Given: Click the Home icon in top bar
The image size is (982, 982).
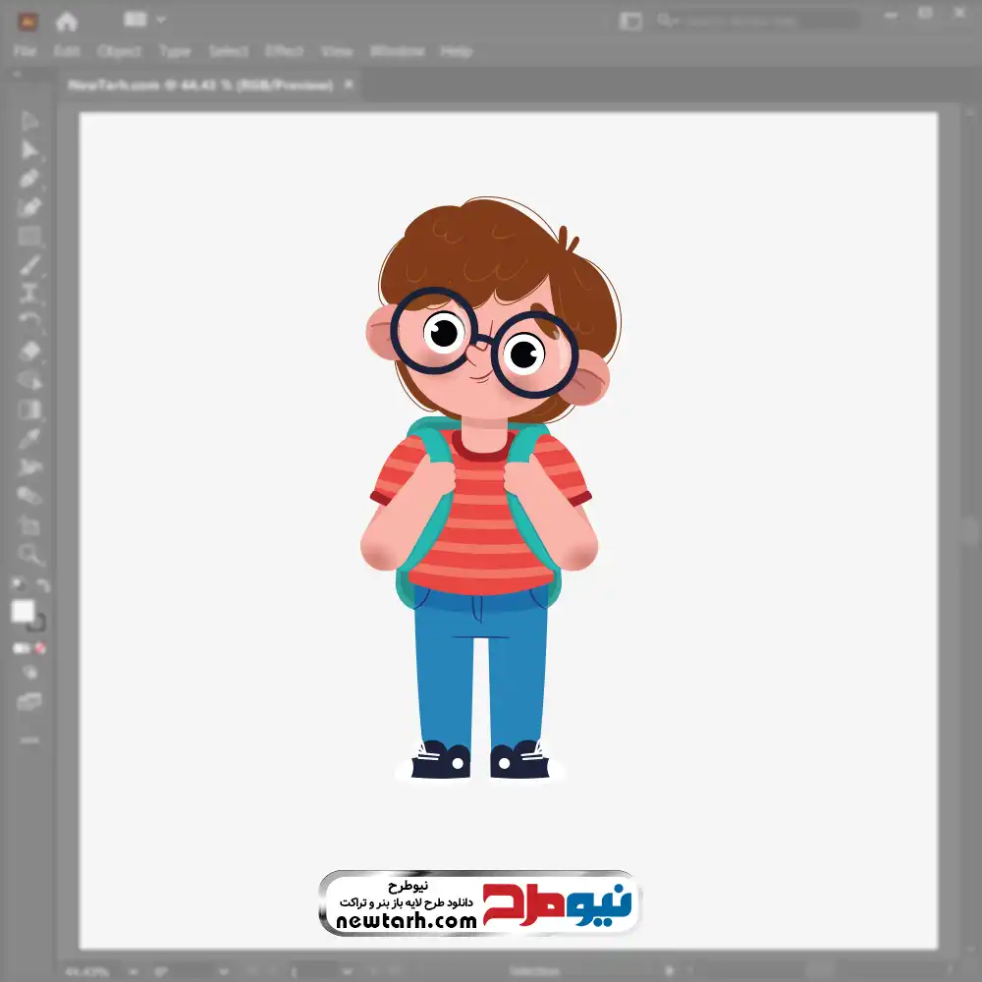Looking at the screenshot, I should tap(67, 21).
